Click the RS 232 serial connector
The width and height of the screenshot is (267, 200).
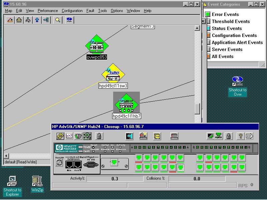pos(91,165)
